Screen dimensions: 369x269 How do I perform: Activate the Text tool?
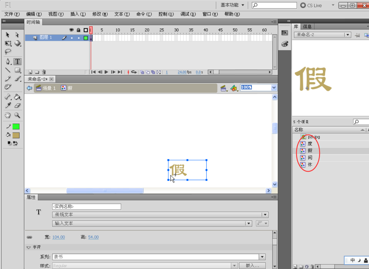click(18, 62)
